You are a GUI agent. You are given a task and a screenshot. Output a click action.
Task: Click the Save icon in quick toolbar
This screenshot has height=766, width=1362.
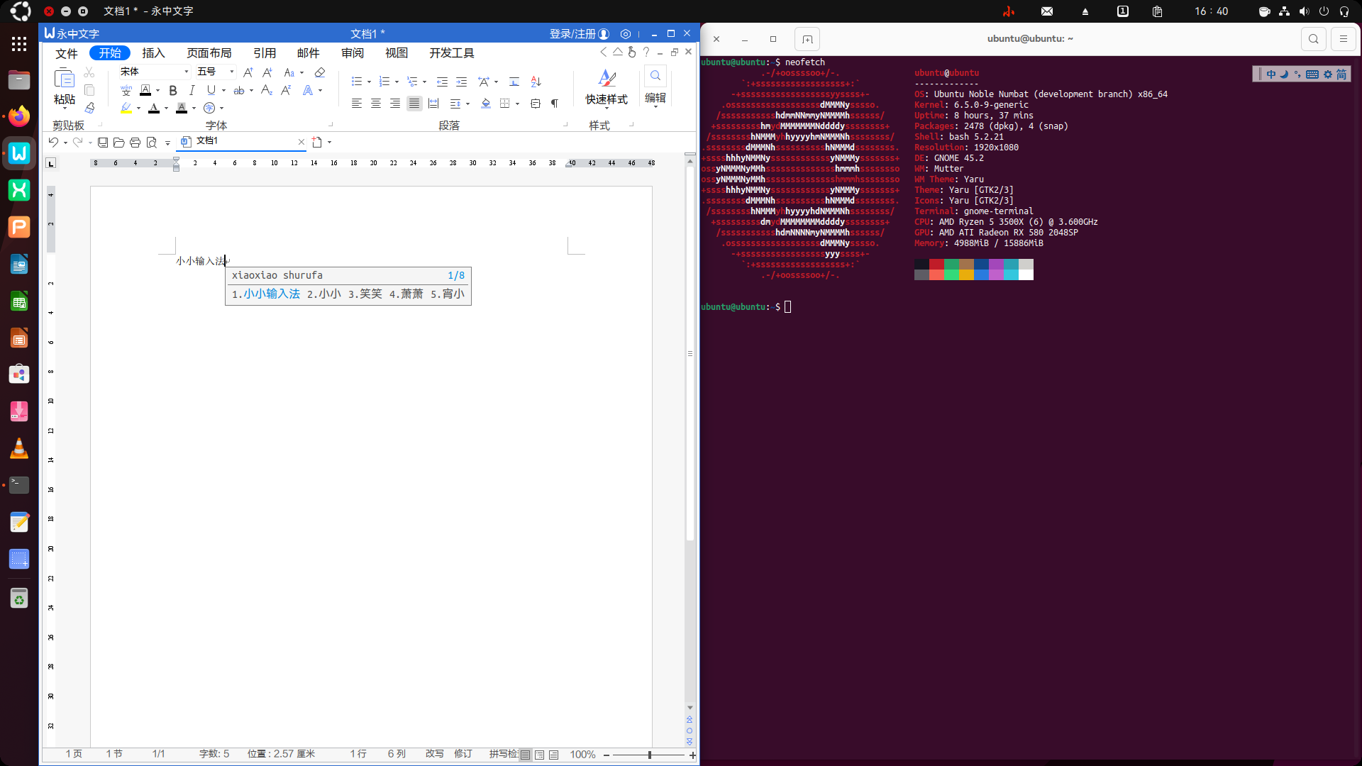103,142
